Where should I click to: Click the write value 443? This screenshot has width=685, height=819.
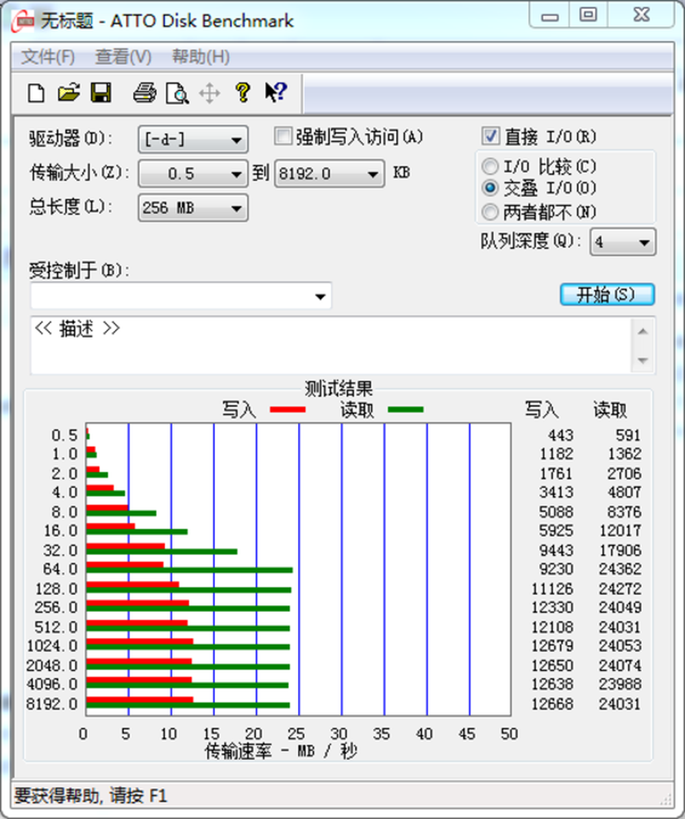point(560,435)
